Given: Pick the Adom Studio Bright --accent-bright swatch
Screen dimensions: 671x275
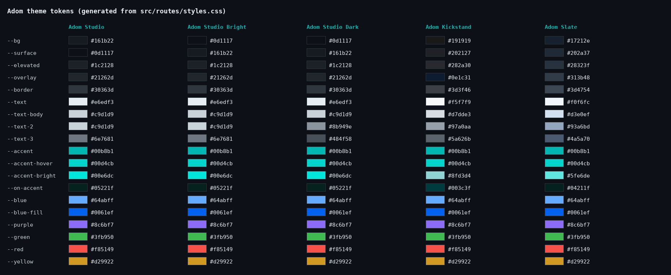Looking at the screenshot, I should click(x=197, y=175).
